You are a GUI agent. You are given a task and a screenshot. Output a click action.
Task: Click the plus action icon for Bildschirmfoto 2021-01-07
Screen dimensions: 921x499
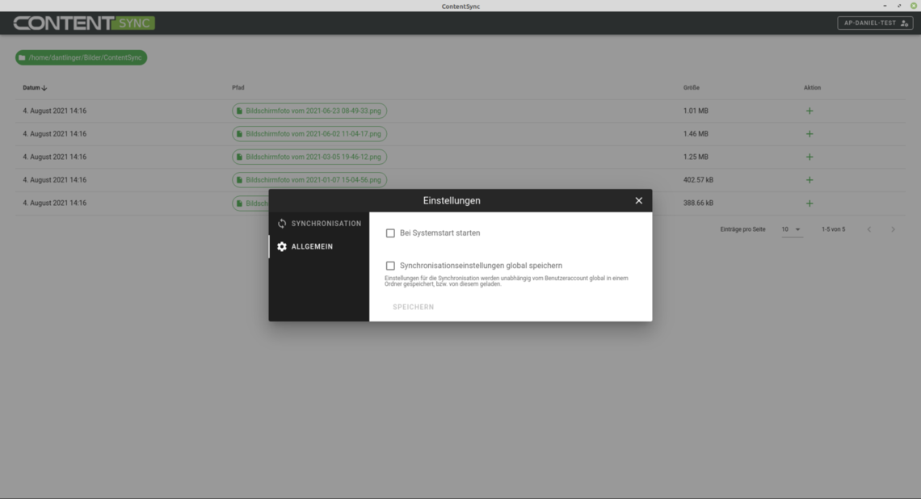810,179
